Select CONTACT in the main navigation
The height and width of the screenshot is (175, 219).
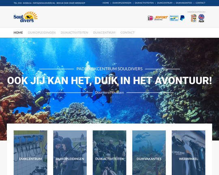click(x=127, y=32)
